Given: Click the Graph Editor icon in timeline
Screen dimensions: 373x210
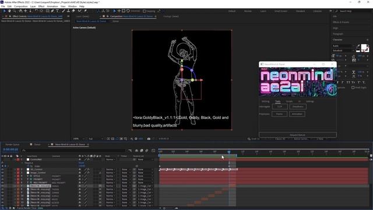Looking at the screenshot, I should [153, 150].
